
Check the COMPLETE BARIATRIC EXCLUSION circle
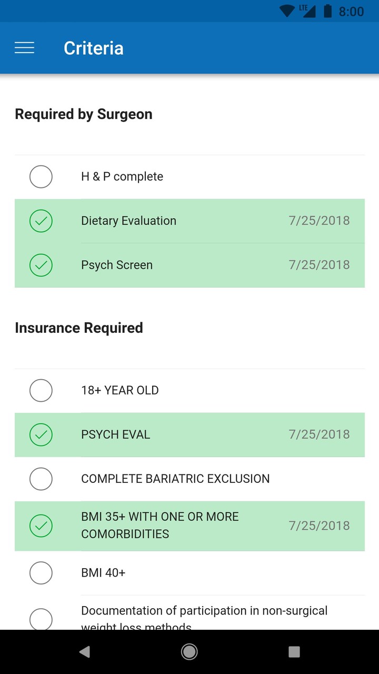(x=41, y=479)
